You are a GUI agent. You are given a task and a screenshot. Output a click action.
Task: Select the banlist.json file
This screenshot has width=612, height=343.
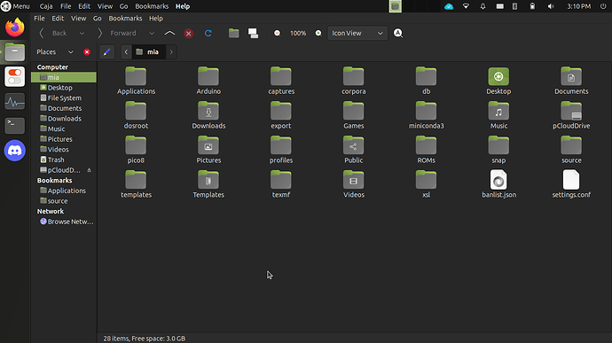click(x=498, y=184)
